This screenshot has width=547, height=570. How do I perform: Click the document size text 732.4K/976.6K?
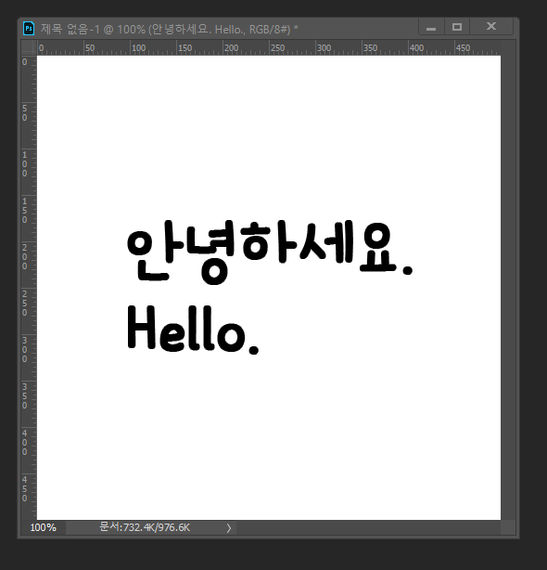(x=145, y=527)
